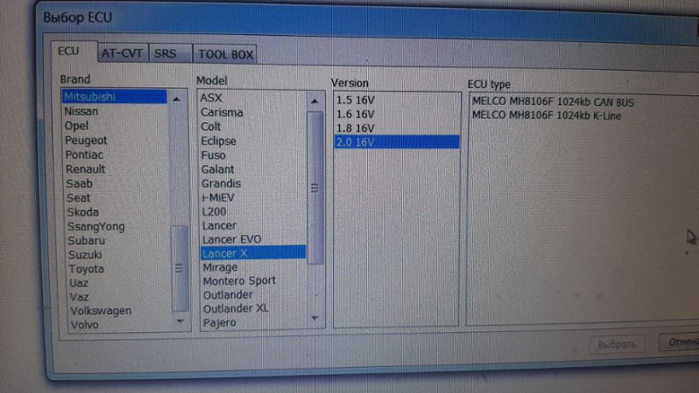
Task: Pick version 2.0 16V
Action: (x=397, y=142)
